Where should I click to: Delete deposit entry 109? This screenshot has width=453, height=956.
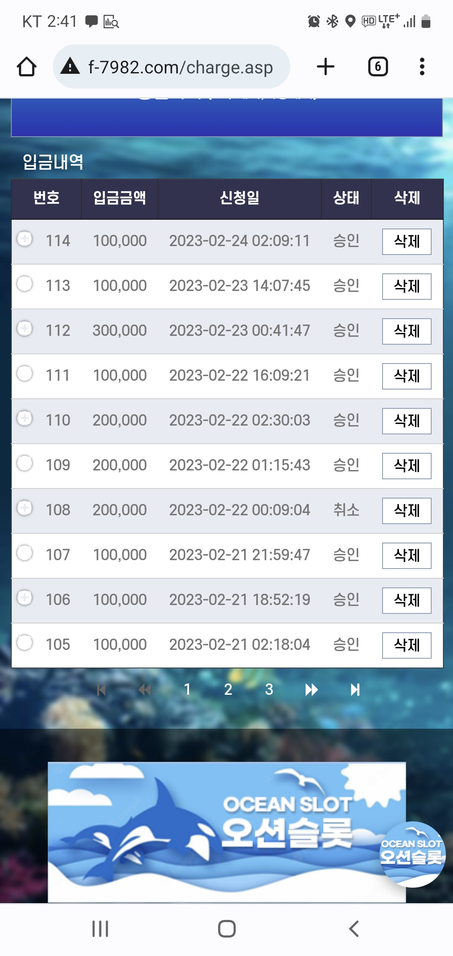[x=406, y=466]
